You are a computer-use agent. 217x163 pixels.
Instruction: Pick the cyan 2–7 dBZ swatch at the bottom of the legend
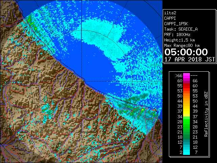[x=186, y=152]
